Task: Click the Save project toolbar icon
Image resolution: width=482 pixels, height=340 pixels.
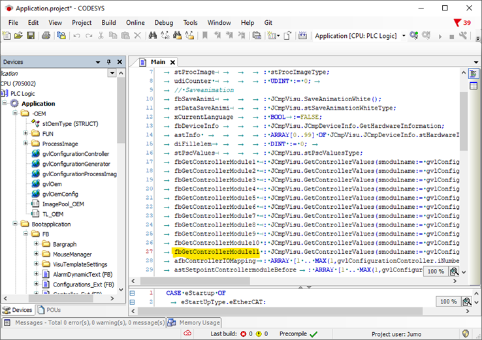Action: (30, 35)
